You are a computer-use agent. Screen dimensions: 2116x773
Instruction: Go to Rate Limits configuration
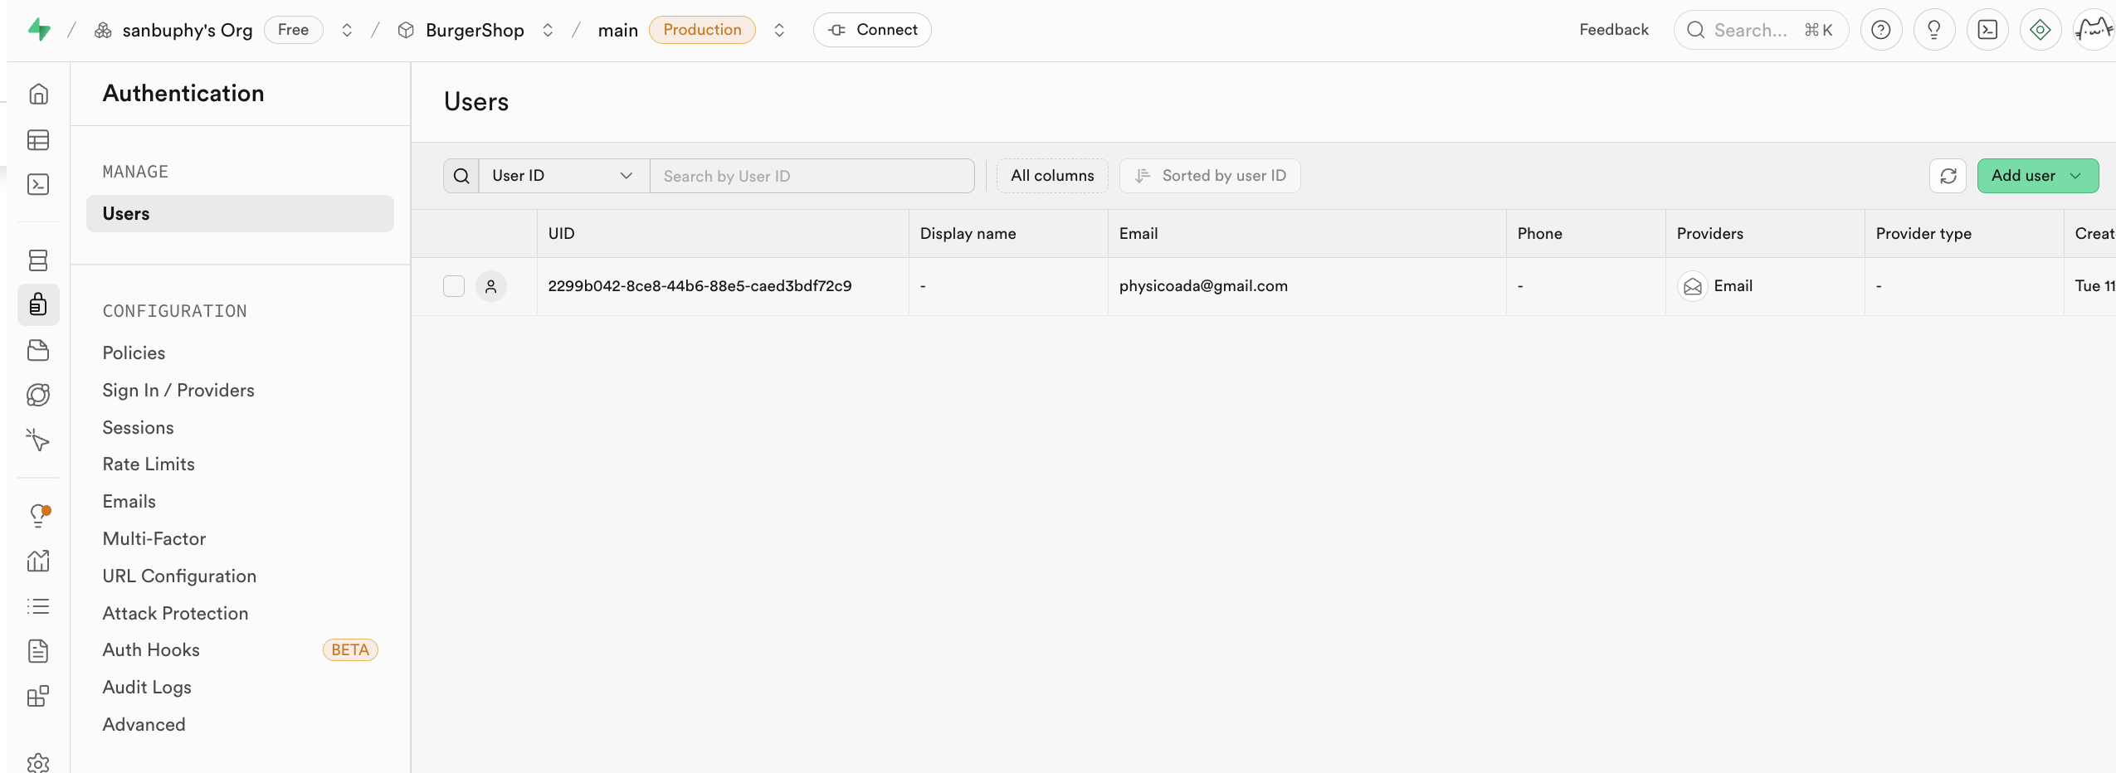click(x=149, y=464)
